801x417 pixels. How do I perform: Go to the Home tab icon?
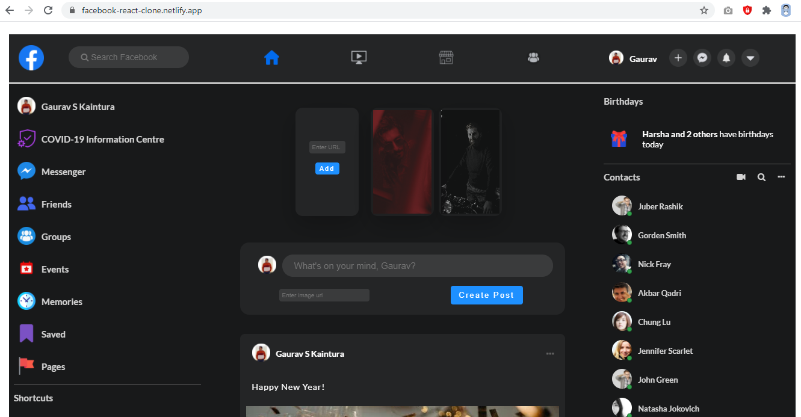click(271, 58)
